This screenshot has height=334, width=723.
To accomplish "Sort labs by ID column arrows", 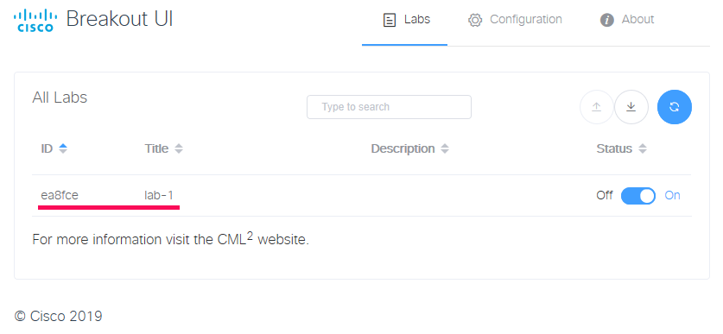I will point(63,148).
